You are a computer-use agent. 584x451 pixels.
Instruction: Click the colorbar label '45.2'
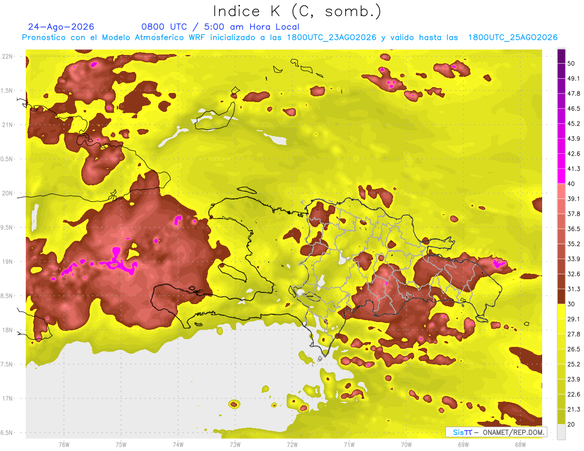coord(574,124)
